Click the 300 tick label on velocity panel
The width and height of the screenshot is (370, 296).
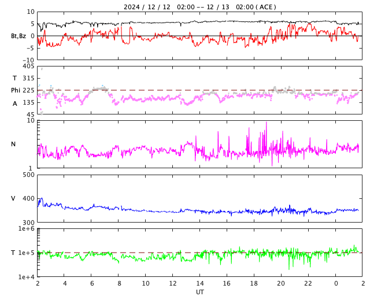click(28, 222)
